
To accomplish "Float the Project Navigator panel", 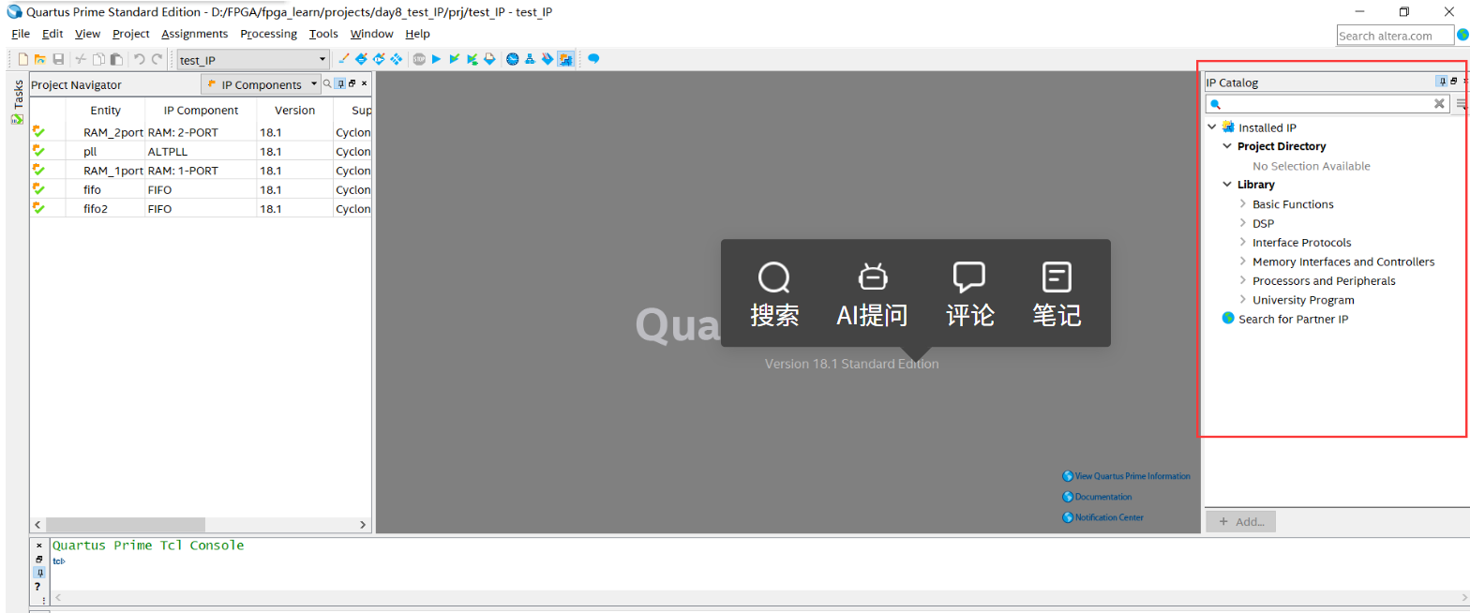I will [x=352, y=83].
